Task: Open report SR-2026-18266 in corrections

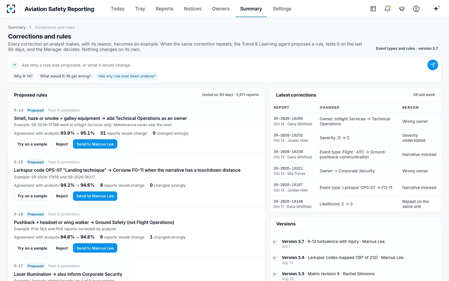Action: (x=355, y=121)
